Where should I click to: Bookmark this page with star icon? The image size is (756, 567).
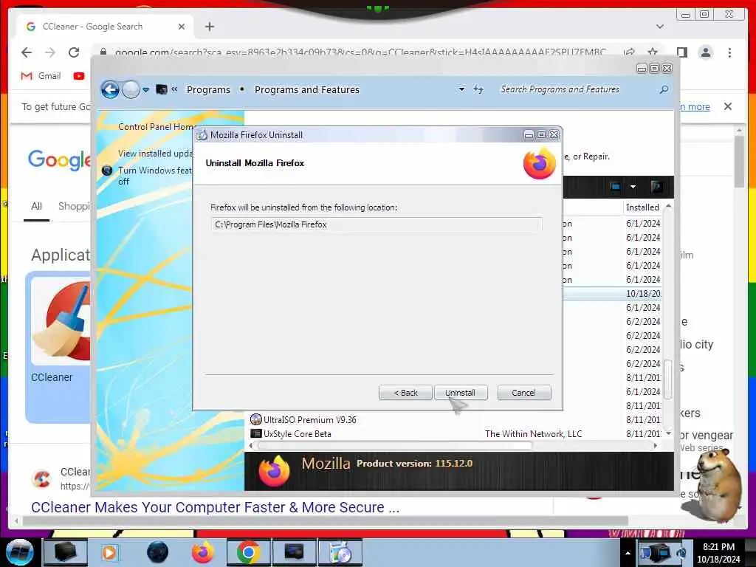653,52
